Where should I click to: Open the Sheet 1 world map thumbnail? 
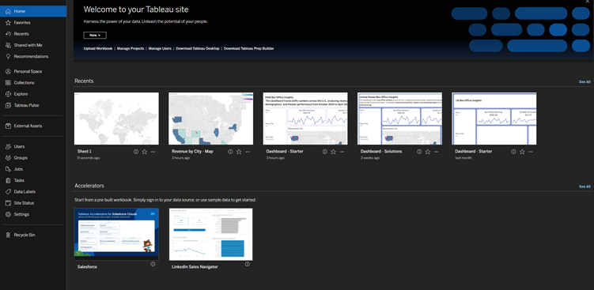116,119
